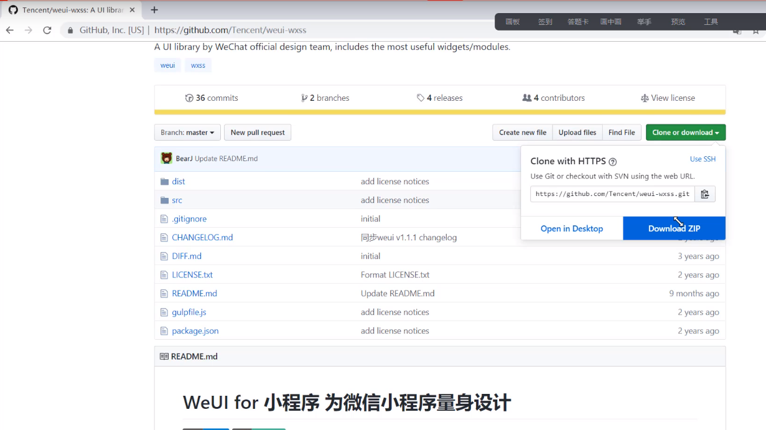The image size is (766, 430).
Task: Select 答题卡 in the overlay toolbar
Action: coord(578,22)
